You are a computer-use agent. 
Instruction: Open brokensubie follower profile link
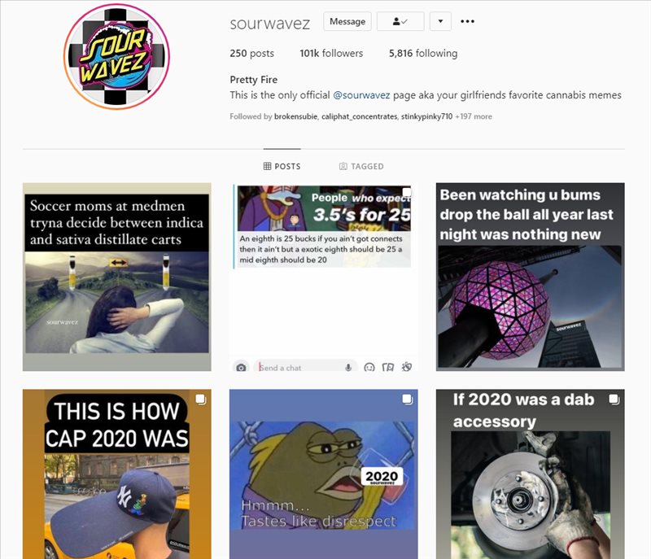point(295,116)
